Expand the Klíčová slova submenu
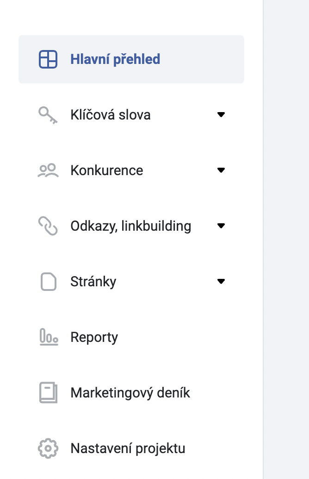Image resolution: width=309 pixels, height=479 pixels. [222, 114]
